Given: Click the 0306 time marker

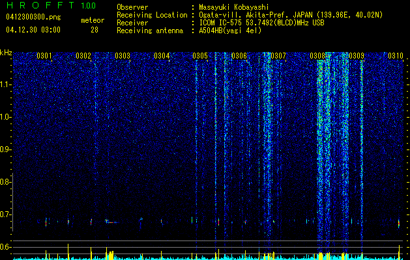Looking at the screenshot, I should click(239, 55).
